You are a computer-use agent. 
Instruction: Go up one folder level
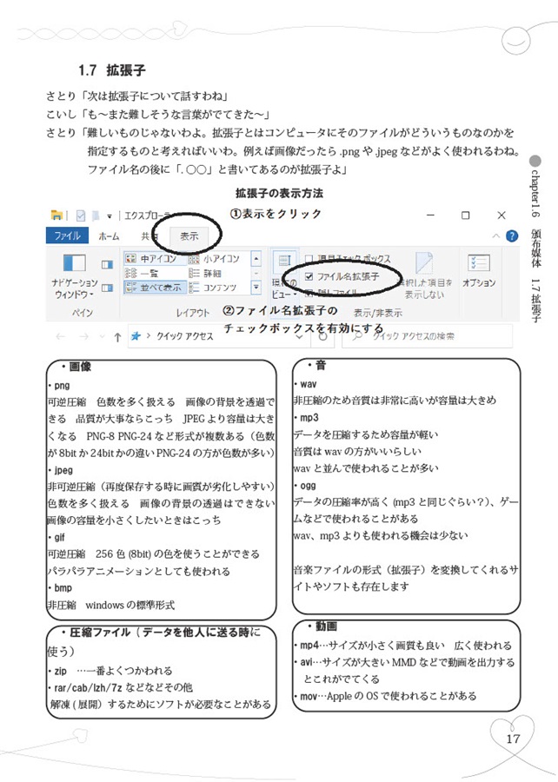tap(117, 337)
